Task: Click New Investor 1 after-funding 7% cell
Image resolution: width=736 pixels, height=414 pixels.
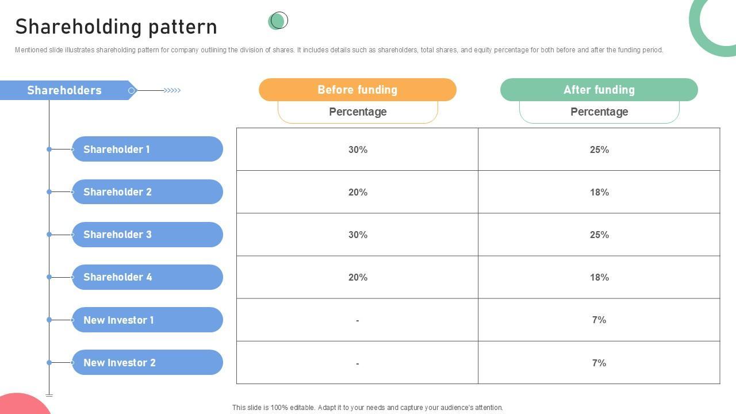Action: pos(599,320)
